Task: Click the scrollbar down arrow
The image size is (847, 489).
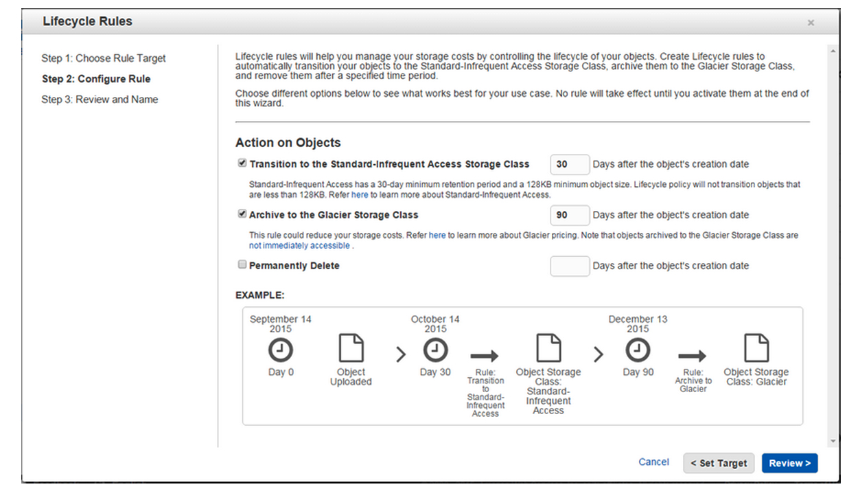Action: [x=833, y=442]
